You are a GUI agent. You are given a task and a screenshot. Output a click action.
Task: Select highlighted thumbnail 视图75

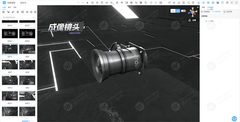tap(10, 49)
